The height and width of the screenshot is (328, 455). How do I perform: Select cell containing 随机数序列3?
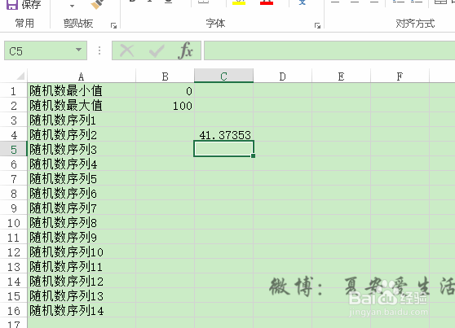(82, 149)
